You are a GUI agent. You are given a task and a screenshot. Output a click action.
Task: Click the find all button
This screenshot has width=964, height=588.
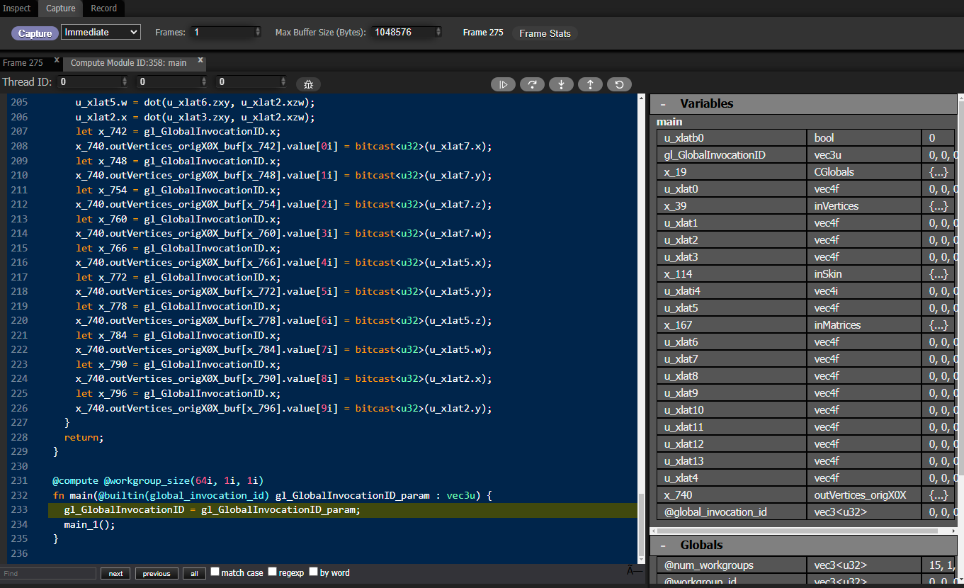[194, 574]
